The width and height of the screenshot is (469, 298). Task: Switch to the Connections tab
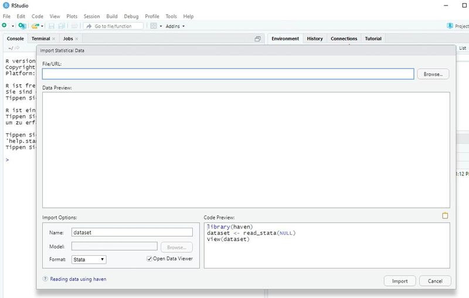[x=344, y=39]
